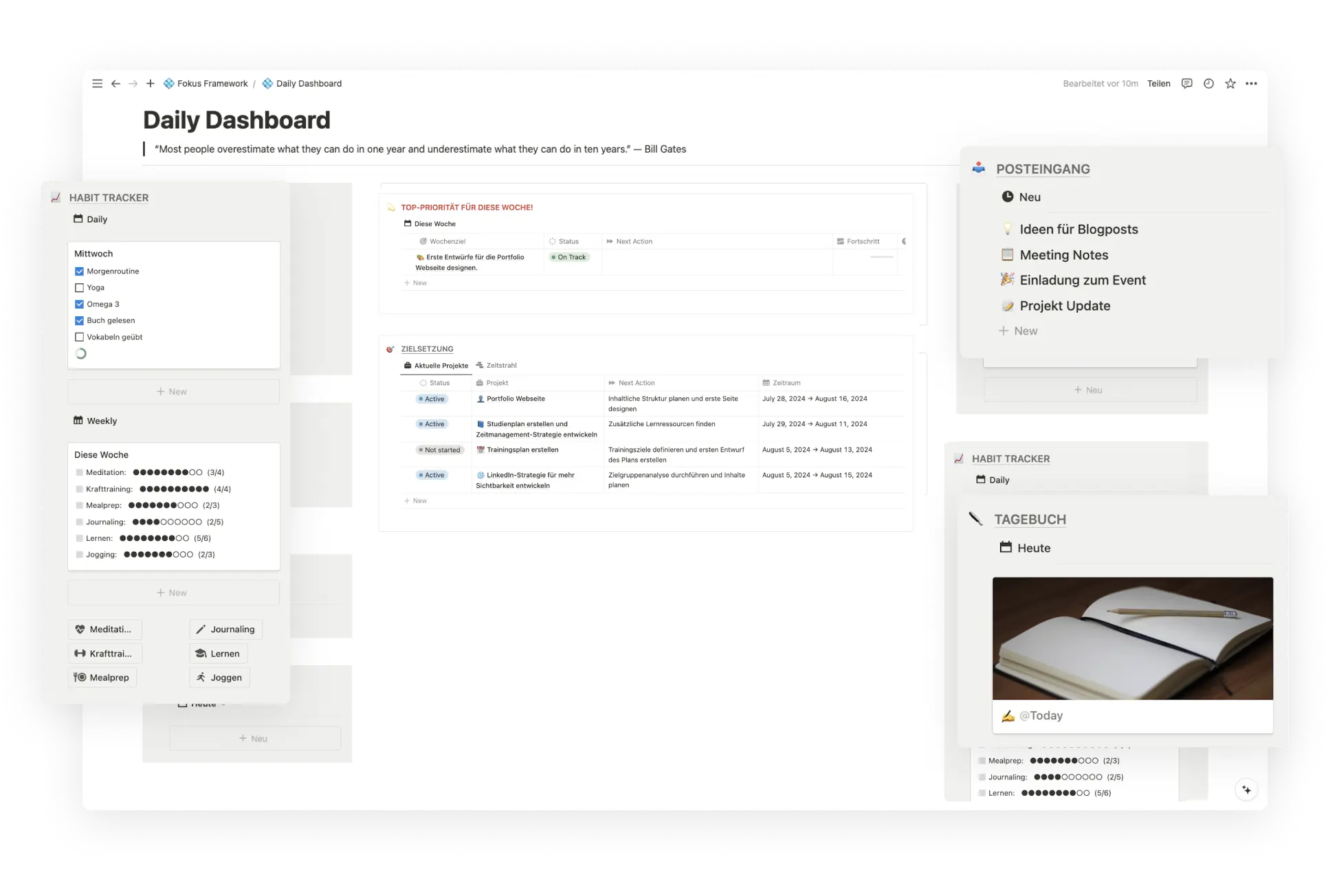Screen dimensions: 1326x879
Task: Open the sidebar hamburger menu
Action: pyautogui.click(x=97, y=84)
